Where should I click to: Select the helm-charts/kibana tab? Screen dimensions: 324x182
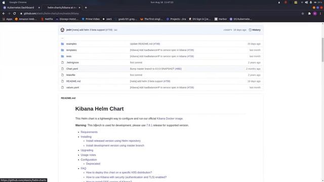[62, 8]
